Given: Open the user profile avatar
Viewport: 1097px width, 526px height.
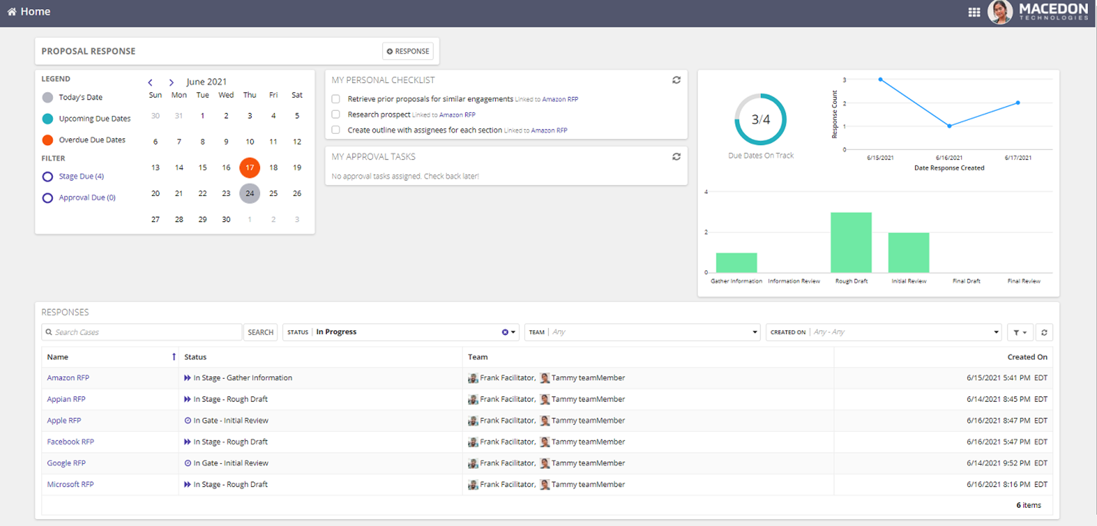Looking at the screenshot, I should click(1000, 12).
